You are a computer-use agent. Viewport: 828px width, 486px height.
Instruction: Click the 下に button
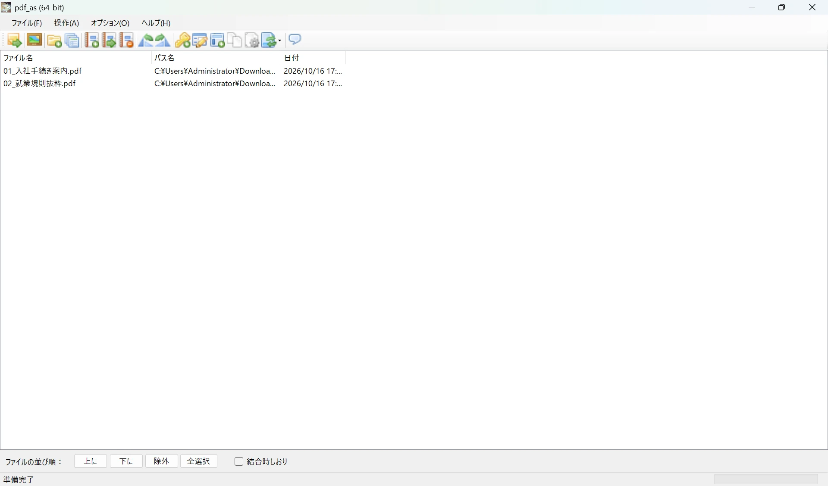tap(126, 461)
